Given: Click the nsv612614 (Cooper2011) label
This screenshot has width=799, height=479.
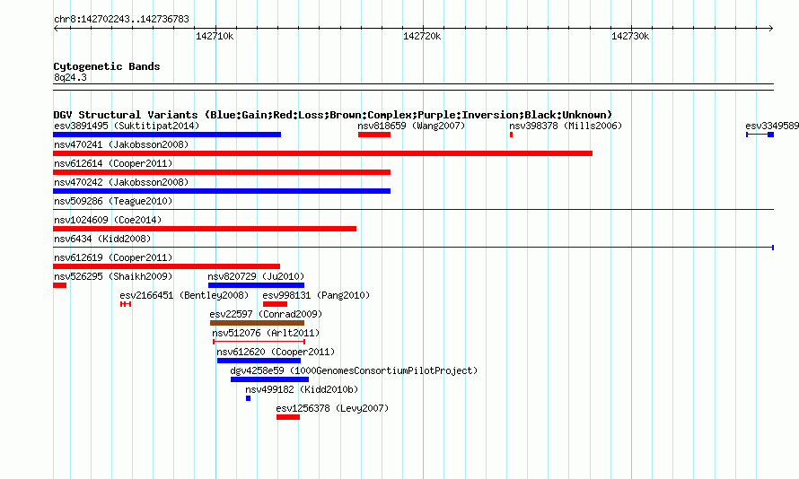Looking at the screenshot, I should coord(113,163).
